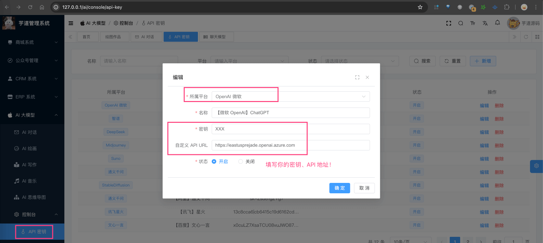The width and height of the screenshot is (543, 243).
Task: Open the notification bell
Action: click(497, 23)
